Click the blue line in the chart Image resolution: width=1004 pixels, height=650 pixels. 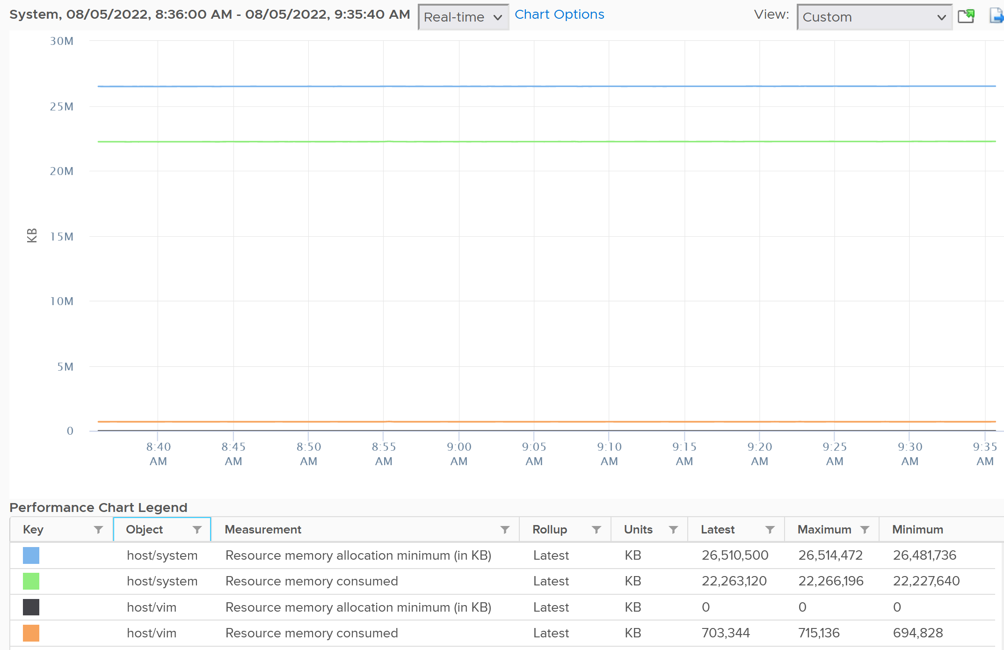(546, 86)
